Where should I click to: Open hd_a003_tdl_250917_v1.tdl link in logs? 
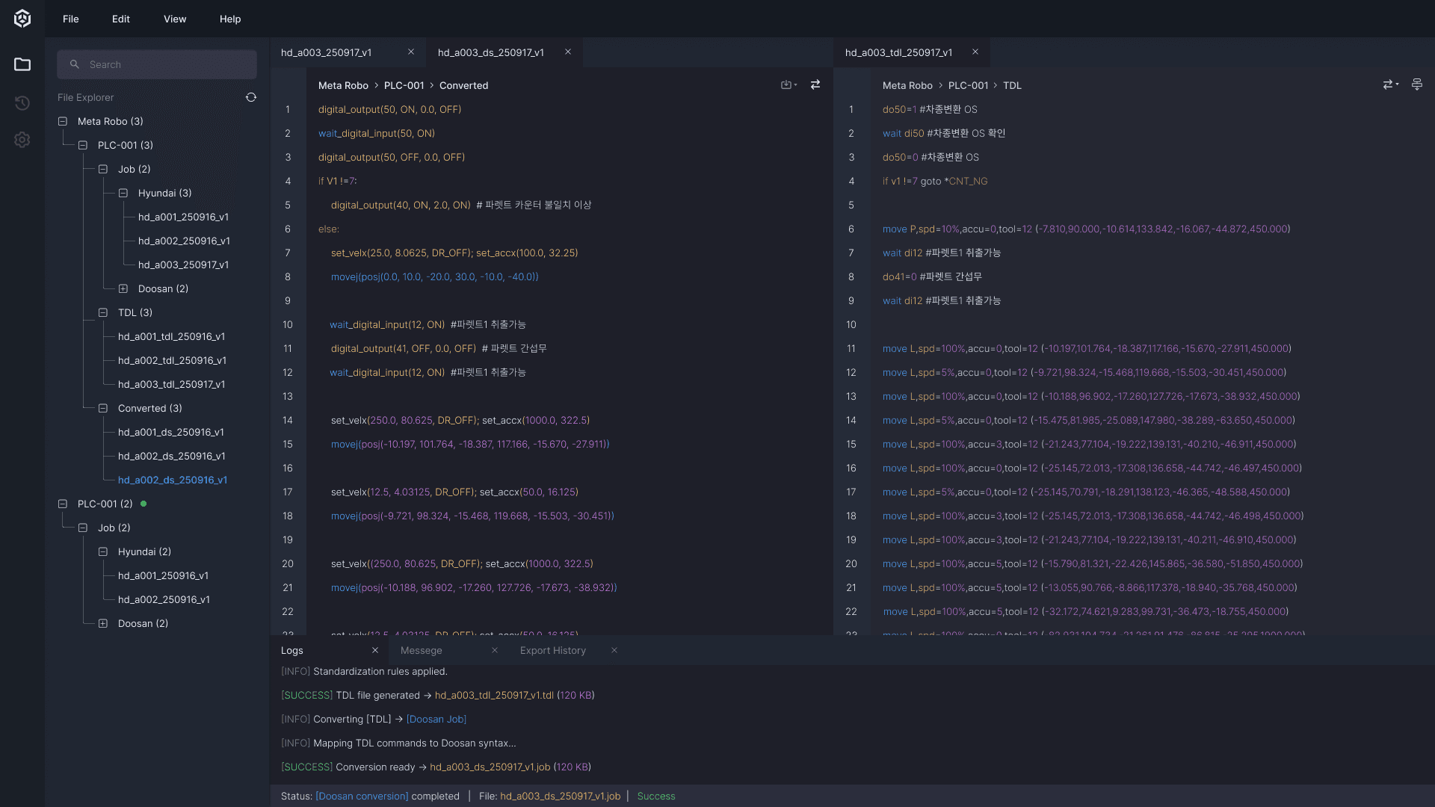pos(494,695)
